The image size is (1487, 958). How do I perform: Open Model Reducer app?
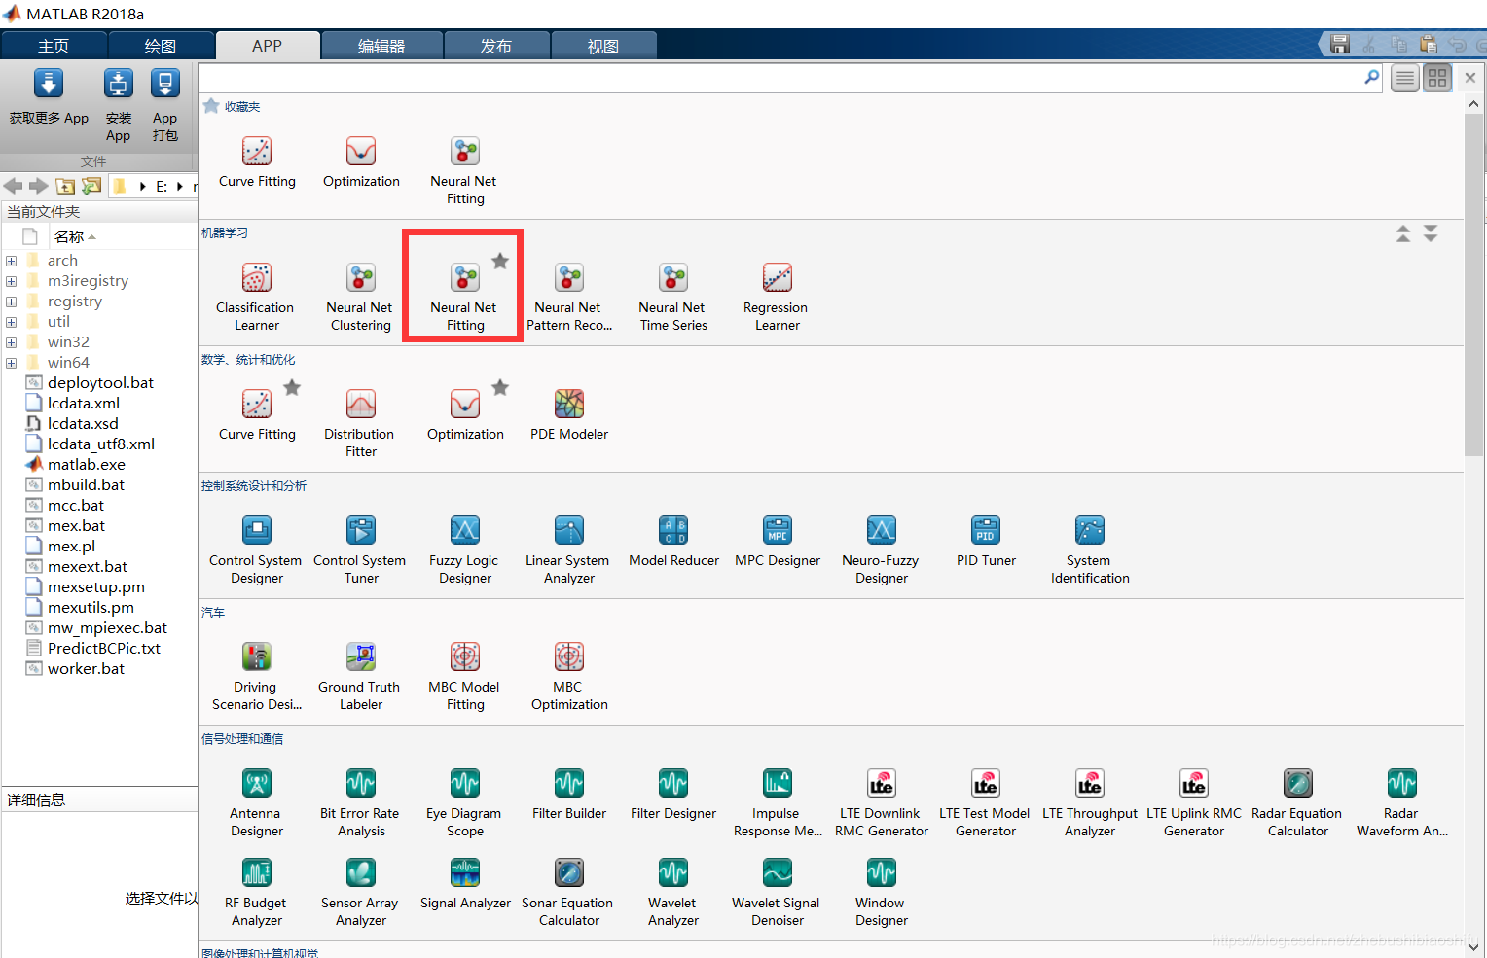click(673, 541)
